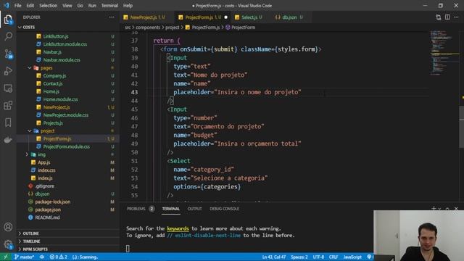Image resolution: width=464 pixels, height=261 pixels.
Task: Open ProjectForm.module.css in the explorer
Action: [66, 146]
